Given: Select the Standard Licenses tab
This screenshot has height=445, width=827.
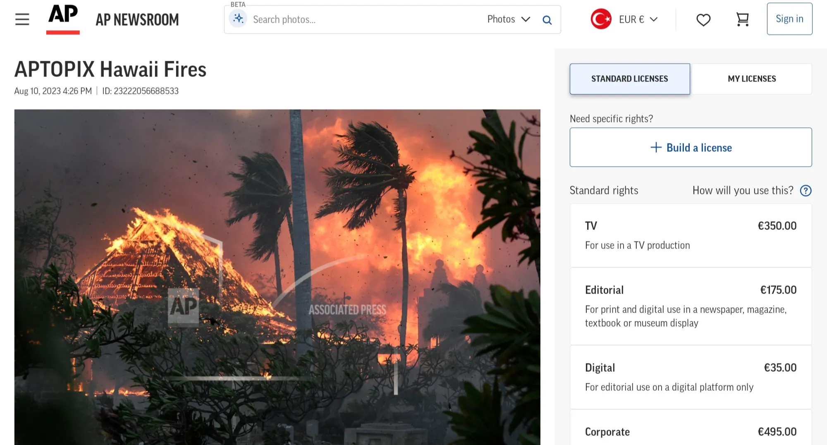Looking at the screenshot, I should (630, 79).
